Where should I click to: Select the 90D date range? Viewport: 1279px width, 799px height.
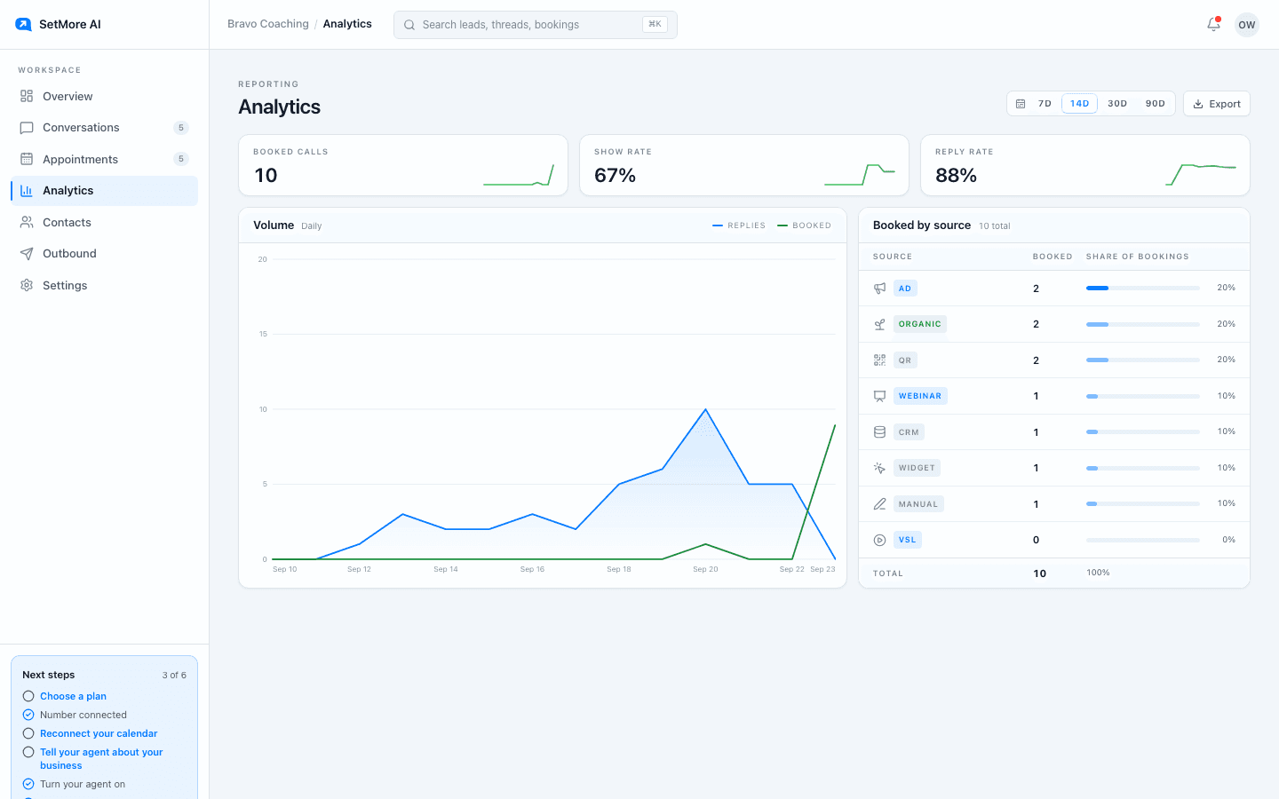(x=1155, y=104)
